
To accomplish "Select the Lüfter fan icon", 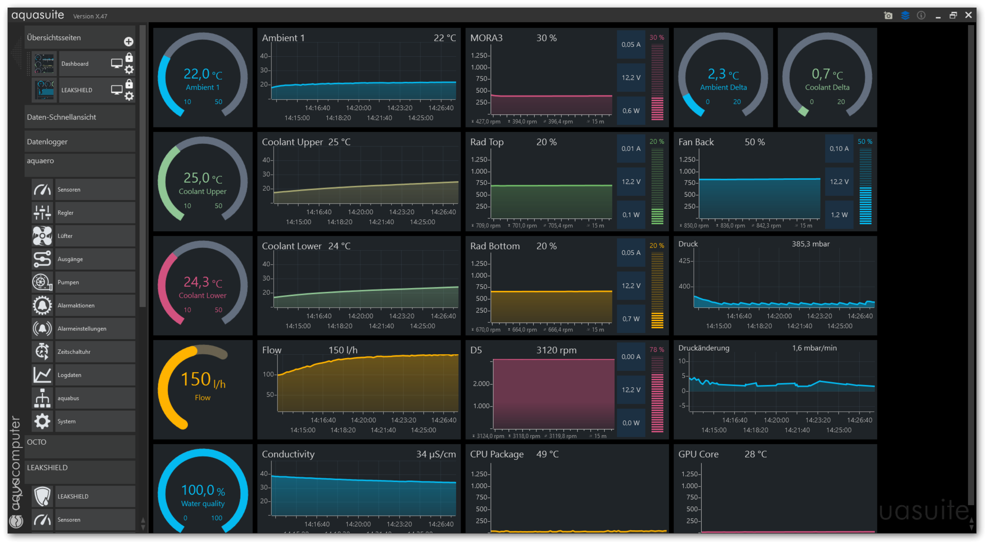I will (x=42, y=236).
